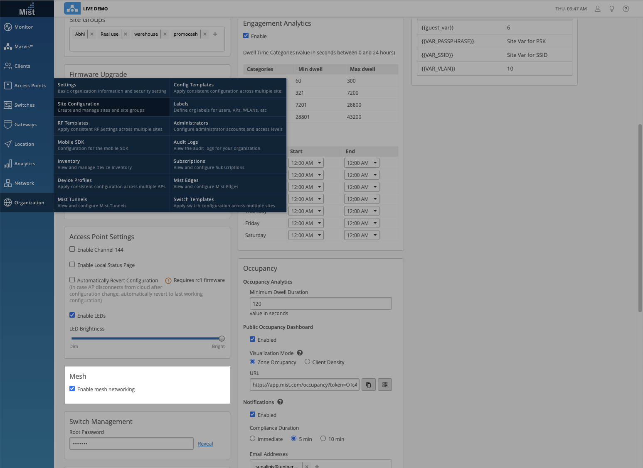Image resolution: width=643 pixels, height=468 pixels.
Task: Open Settings from Organization menu
Action: 112,88
